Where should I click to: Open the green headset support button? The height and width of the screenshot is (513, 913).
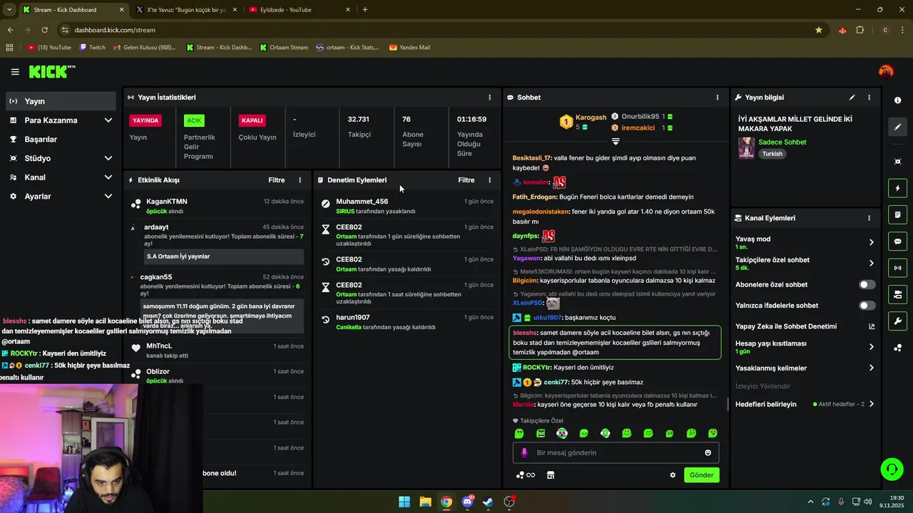(x=892, y=469)
